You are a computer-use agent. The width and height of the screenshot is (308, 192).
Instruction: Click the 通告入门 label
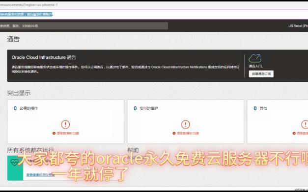pyautogui.click(x=256, y=66)
